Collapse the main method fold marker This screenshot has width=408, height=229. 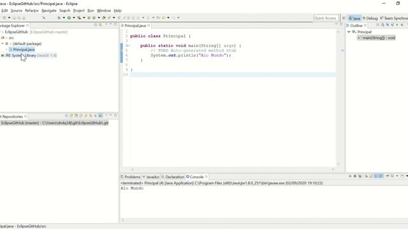(129, 46)
